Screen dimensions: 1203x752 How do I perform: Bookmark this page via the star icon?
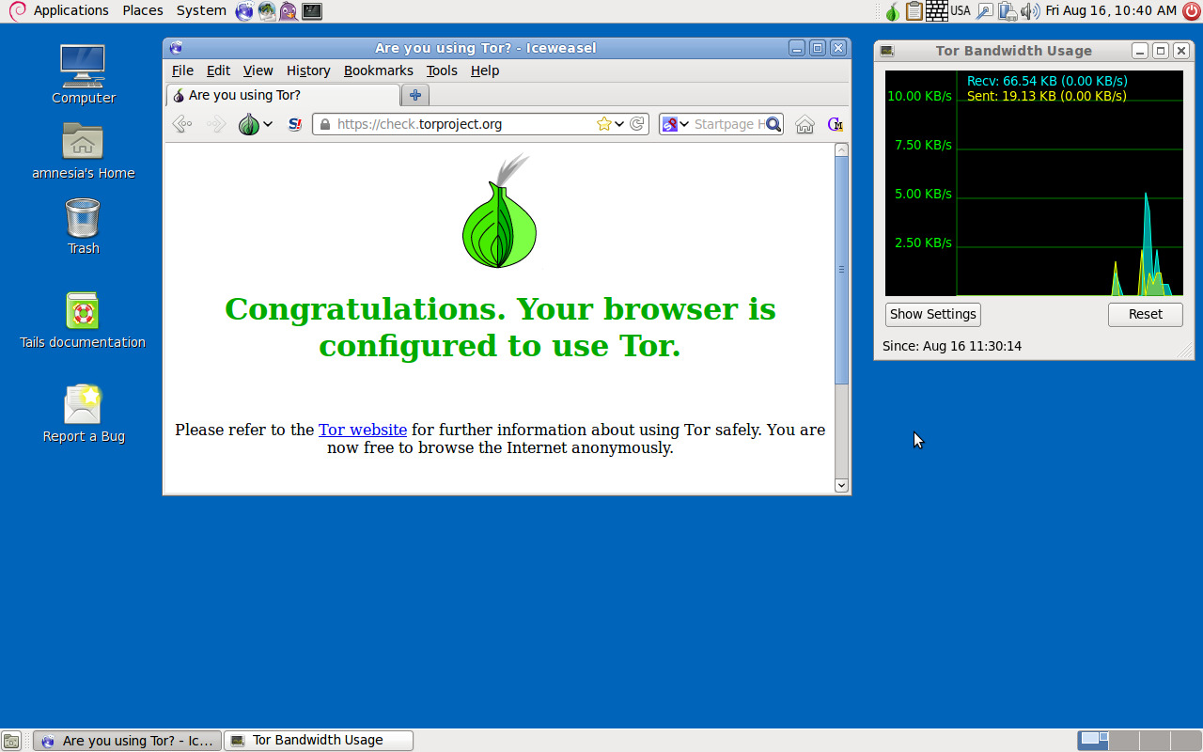(606, 123)
